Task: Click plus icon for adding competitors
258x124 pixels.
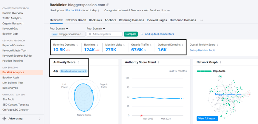Action: (142, 34)
